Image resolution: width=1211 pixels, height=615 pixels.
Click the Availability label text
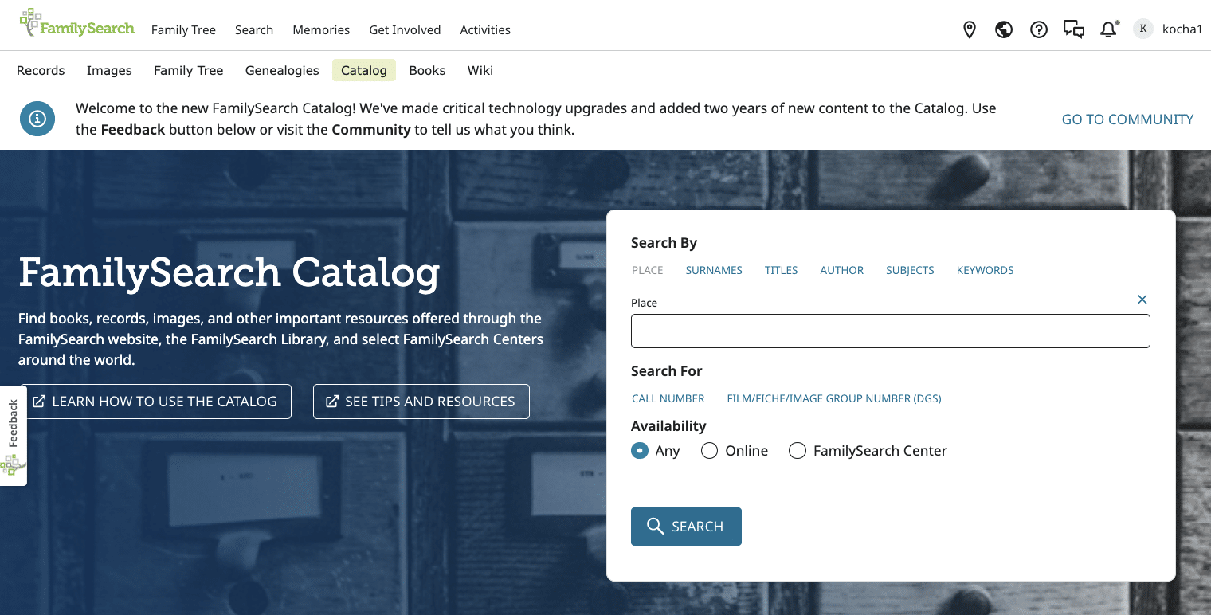click(668, 425)
